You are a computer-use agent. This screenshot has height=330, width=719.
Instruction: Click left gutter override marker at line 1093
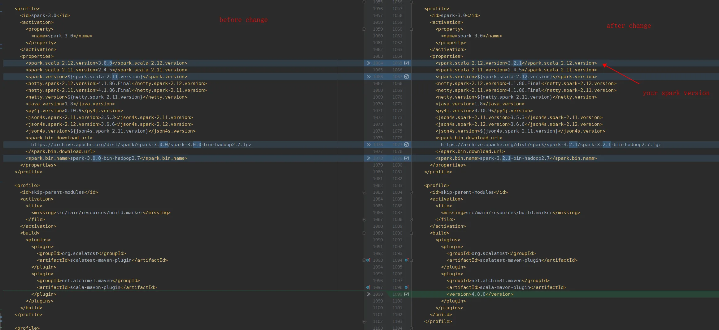[368, 260]
